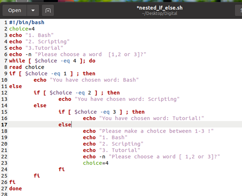The image size is (242, 196).
Task: Click the line 19 echo "1. Bash"
Action: click(105, 137)
